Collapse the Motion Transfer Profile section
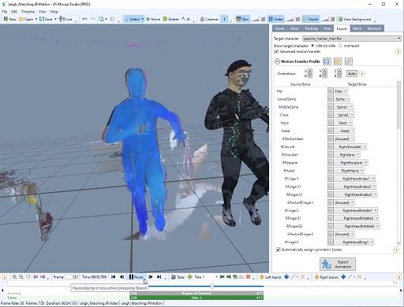Screen dimensions: 404x307 point(277,61)
